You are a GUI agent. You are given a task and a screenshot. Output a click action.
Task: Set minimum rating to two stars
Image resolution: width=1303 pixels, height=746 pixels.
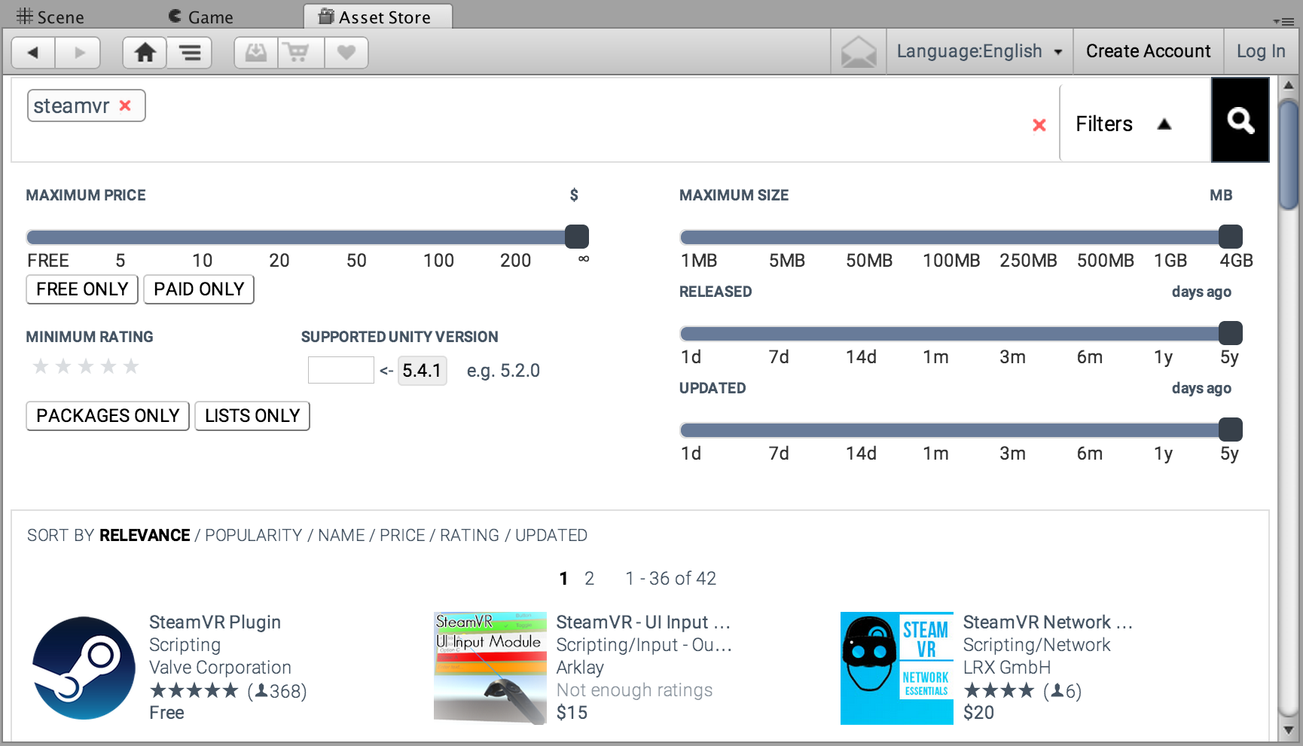point(63,366)
